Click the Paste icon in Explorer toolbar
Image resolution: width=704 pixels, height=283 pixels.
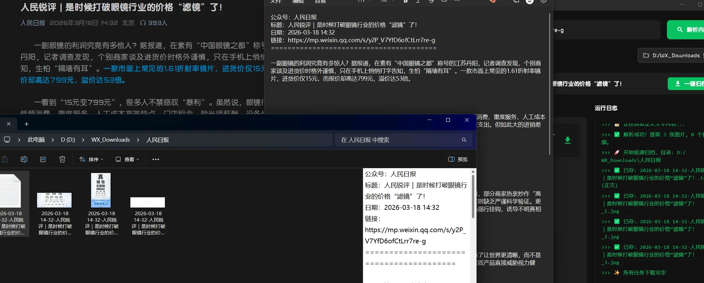(x=5, y=159)
